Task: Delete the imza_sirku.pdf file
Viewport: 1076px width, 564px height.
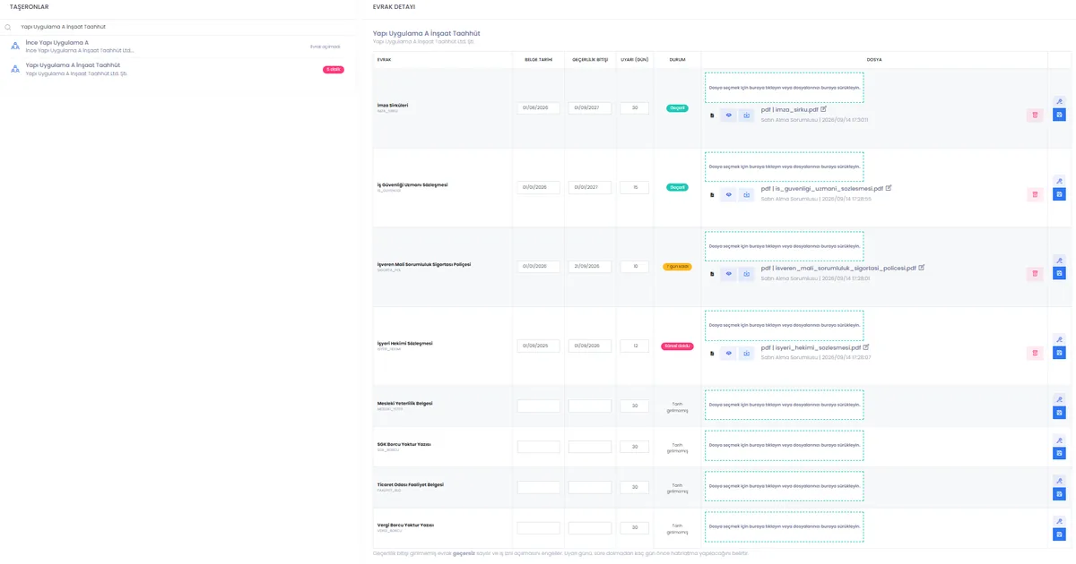Action: point(1035,115)
